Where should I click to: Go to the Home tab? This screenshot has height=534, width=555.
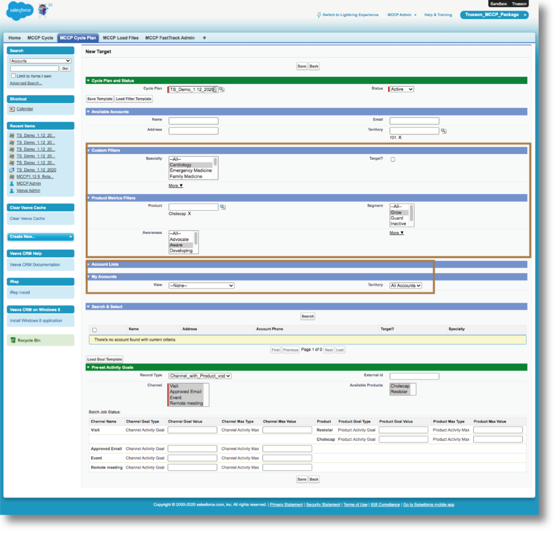tap(15, 38)
